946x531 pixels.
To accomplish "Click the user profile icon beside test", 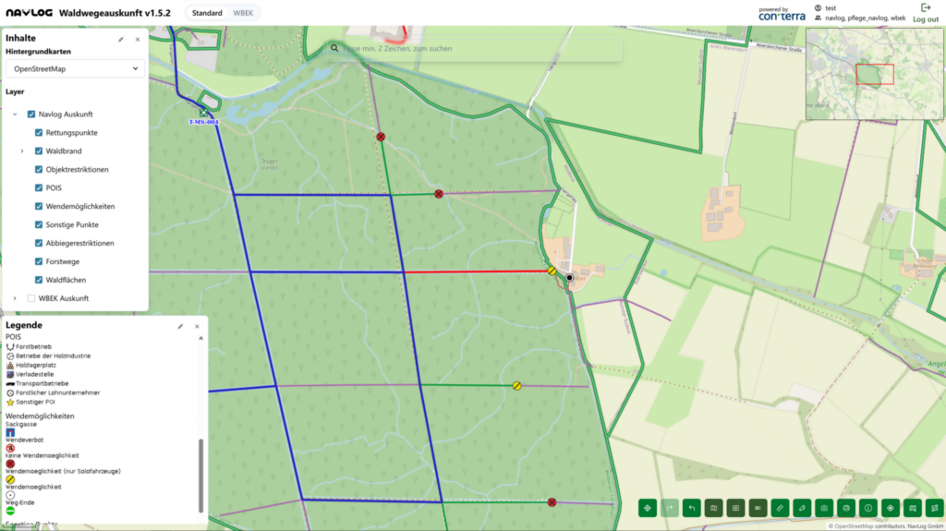I will coord(819,7).
